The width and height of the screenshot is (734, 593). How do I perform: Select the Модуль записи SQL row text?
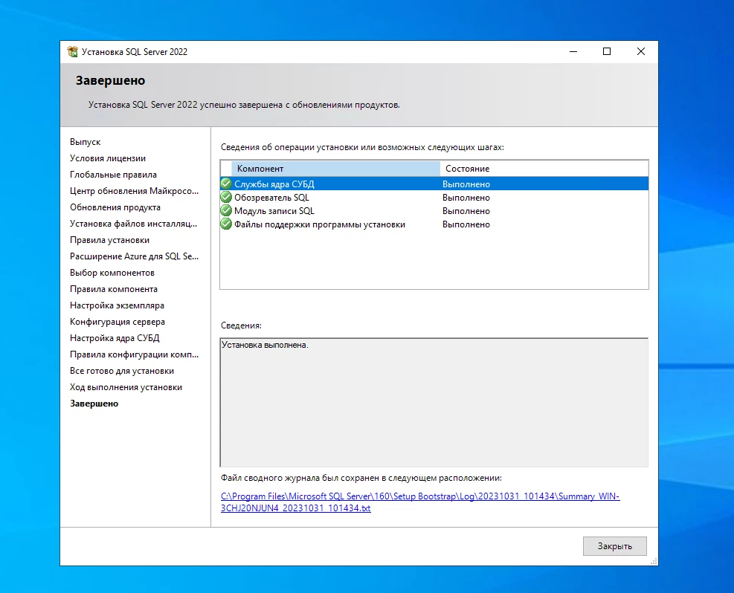coord(274,211)
